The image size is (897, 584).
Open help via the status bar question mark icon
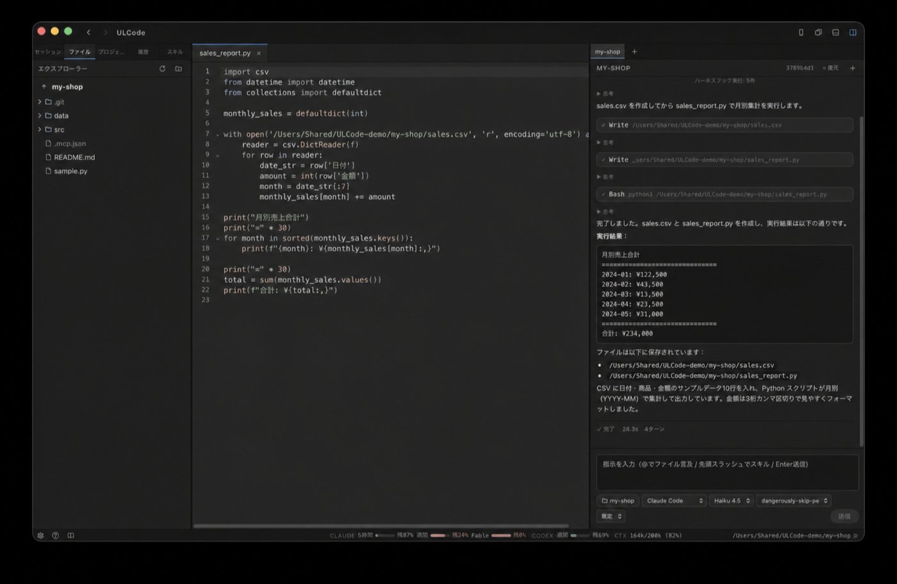pyautogui.click(x=56, y=535)
